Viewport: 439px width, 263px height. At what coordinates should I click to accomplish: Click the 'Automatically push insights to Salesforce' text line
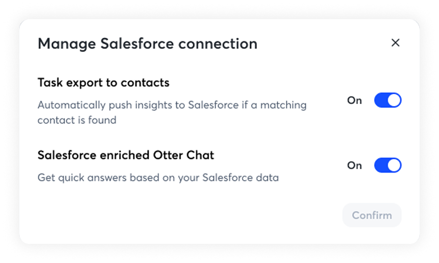(x=172, y=105)
